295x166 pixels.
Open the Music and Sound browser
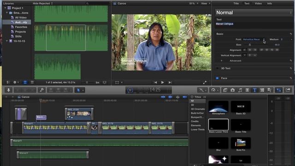(240, 90)
